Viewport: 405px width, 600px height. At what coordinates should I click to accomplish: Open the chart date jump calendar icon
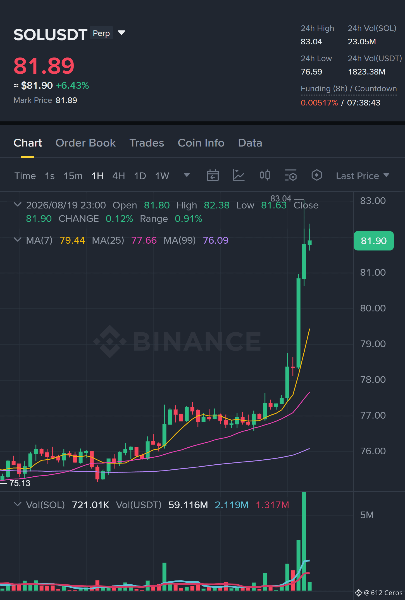(213, 176)
